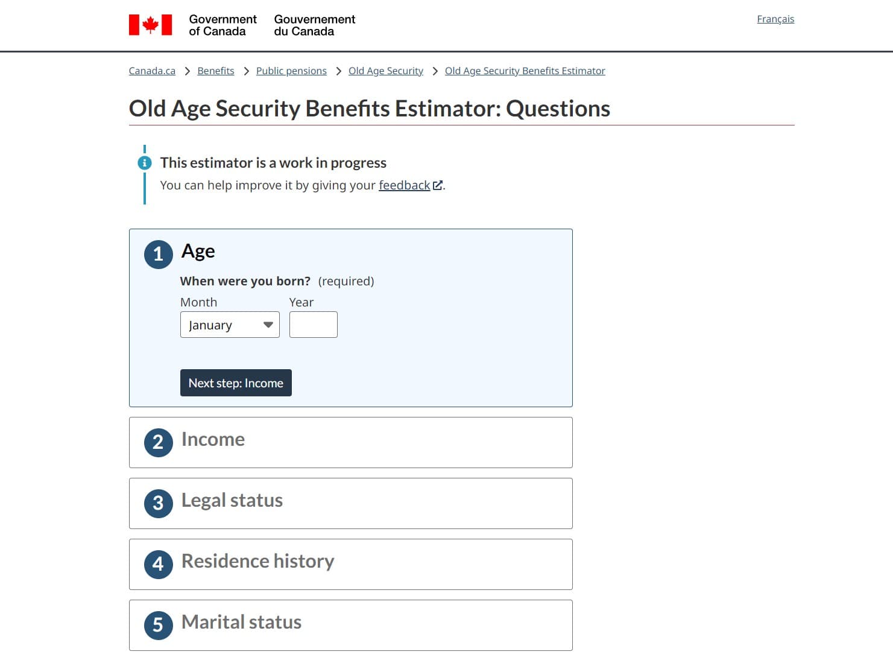The width and height of the screenshot is (893, 663).
Task: Go to Benefits breadcrumb
Action: point(216,71)
